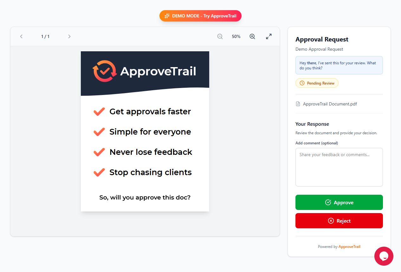Click the ApproveTrail logo in document
Image resolution: width=401 pixels, height=272 pixels.
[145, 71]
